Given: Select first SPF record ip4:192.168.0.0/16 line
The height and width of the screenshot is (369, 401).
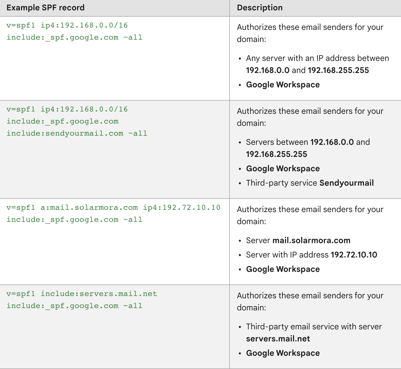Looking at the screenshot, I should 67,25.
